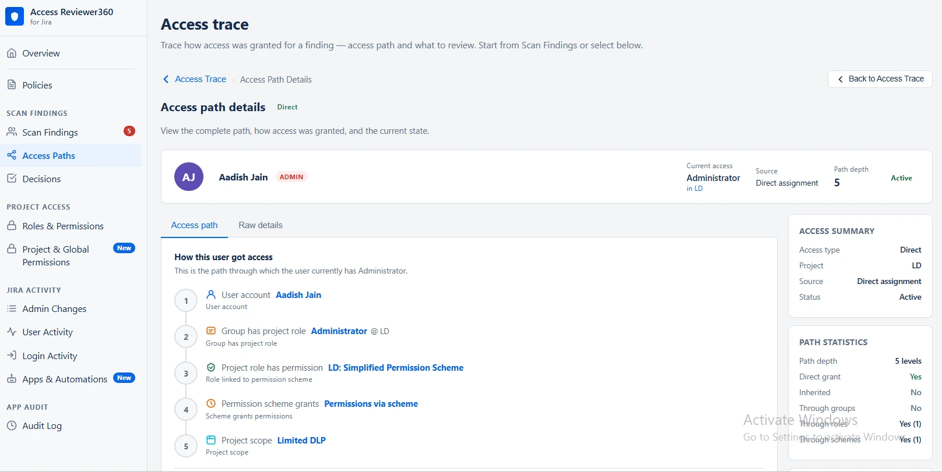
Task: Open Overview via its home icon
Action: point(12,53)
